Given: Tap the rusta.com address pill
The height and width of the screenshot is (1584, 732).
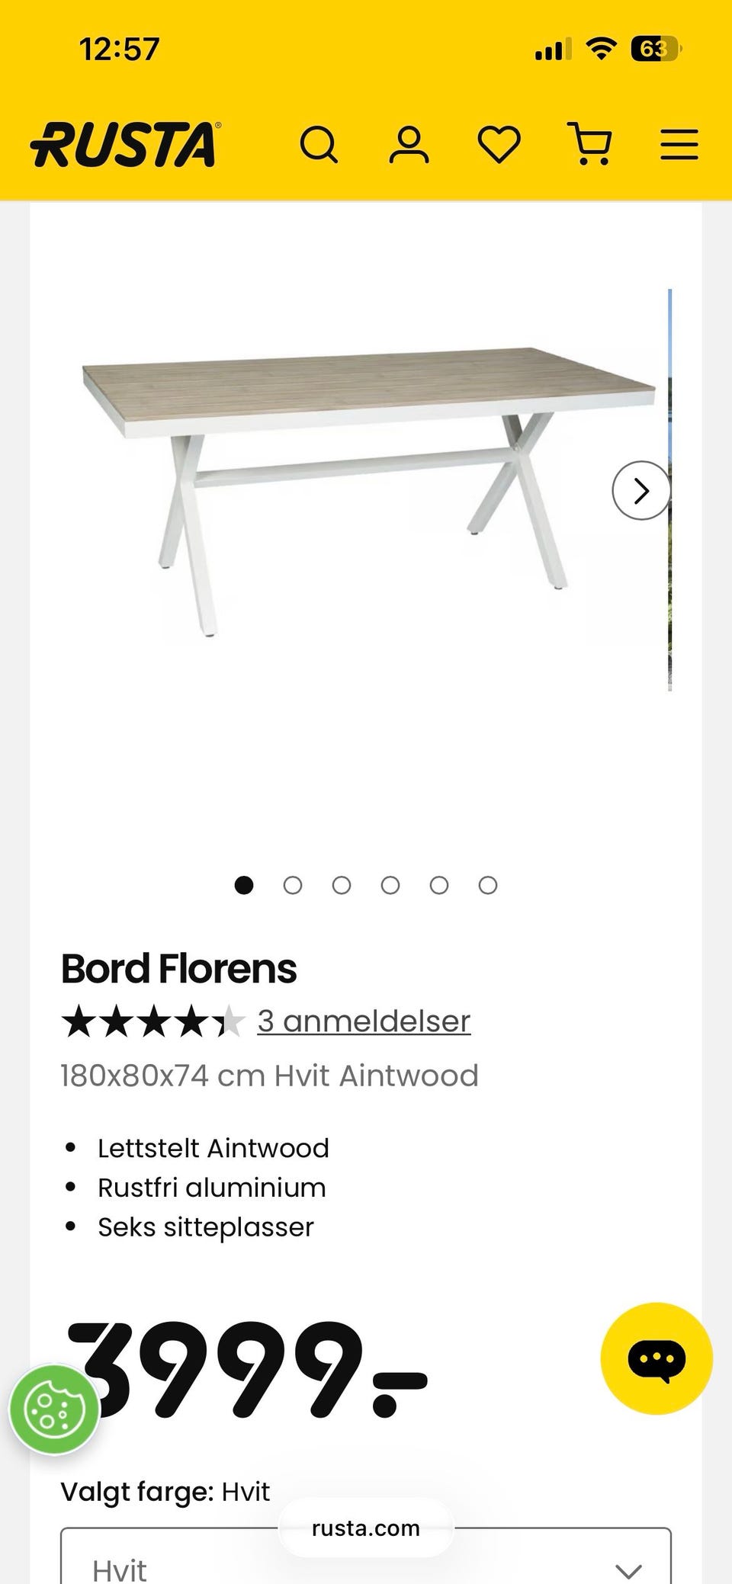Looking at the screenshot, I should click(366, 1528).
